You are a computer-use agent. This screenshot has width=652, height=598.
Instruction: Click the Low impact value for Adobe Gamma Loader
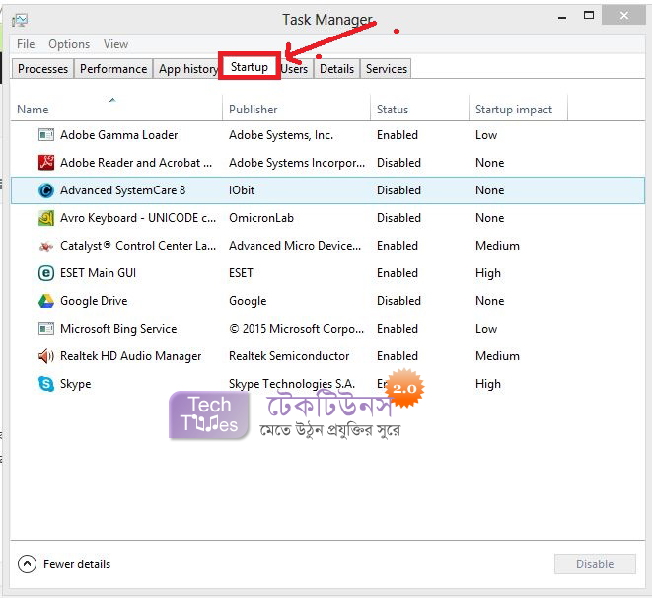coord(486,135)
